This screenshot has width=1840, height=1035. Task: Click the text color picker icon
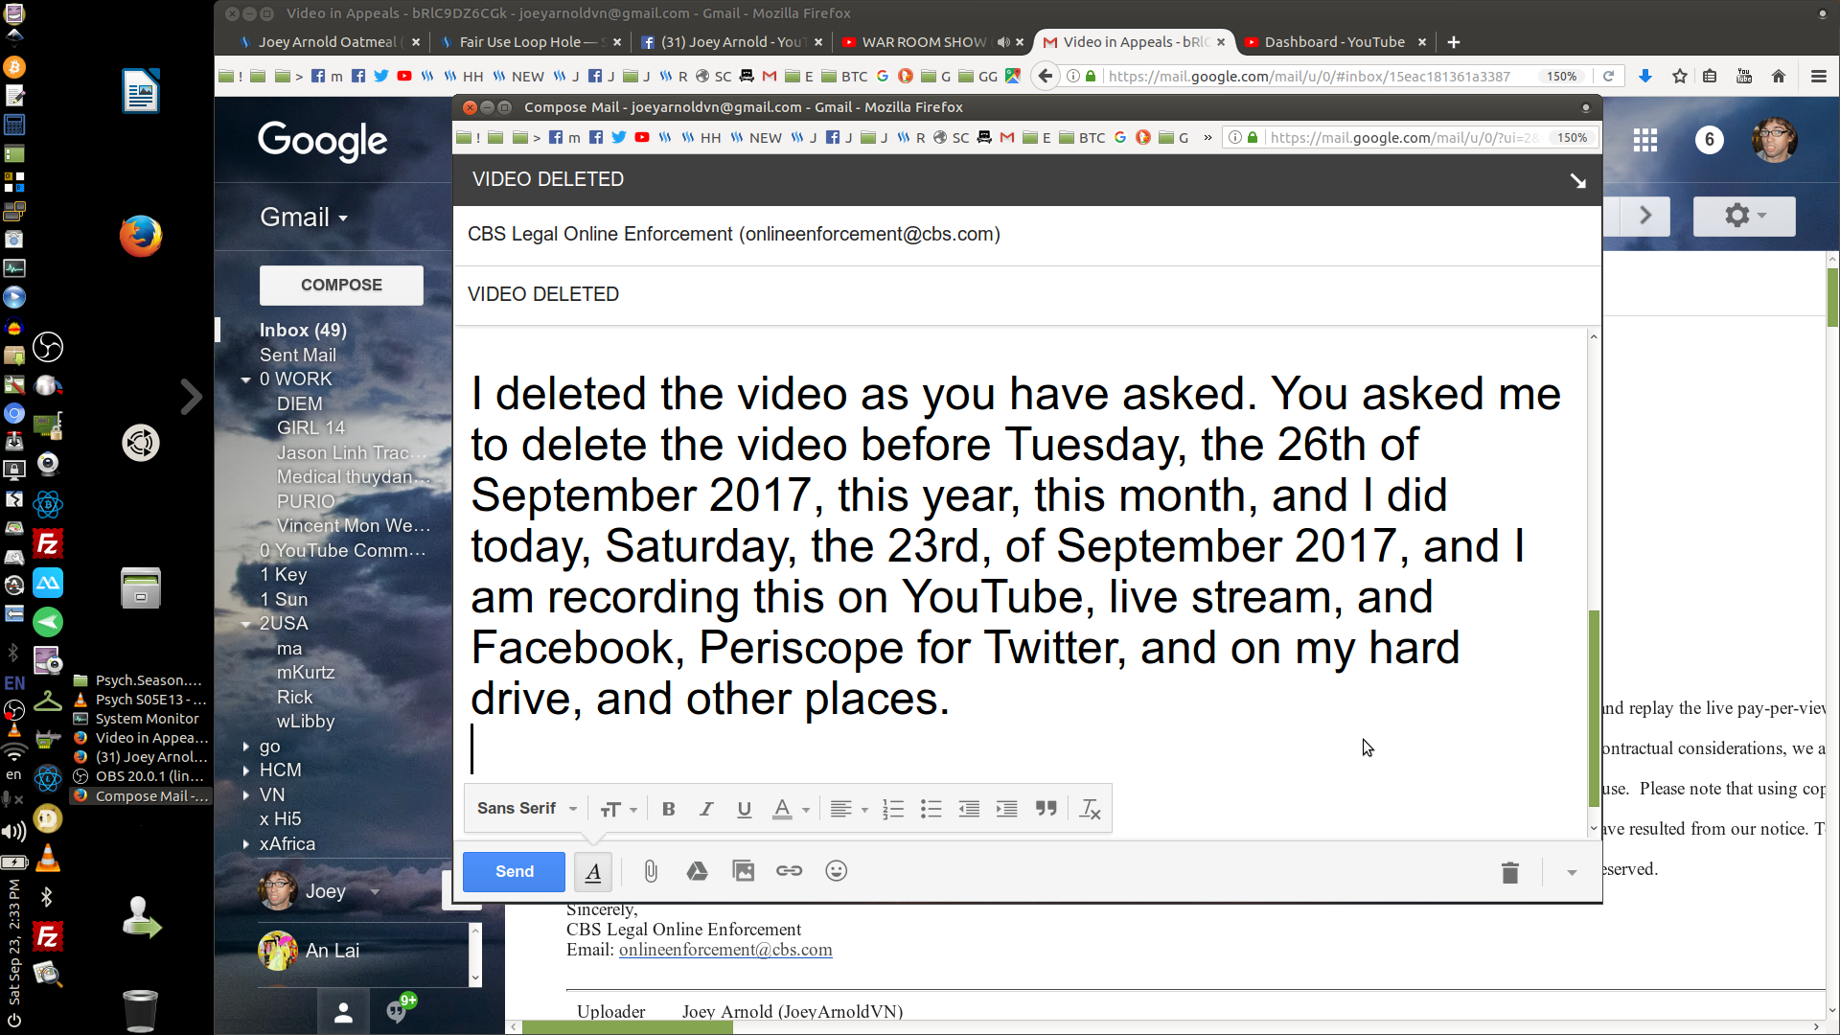click(x=781, y=809)
